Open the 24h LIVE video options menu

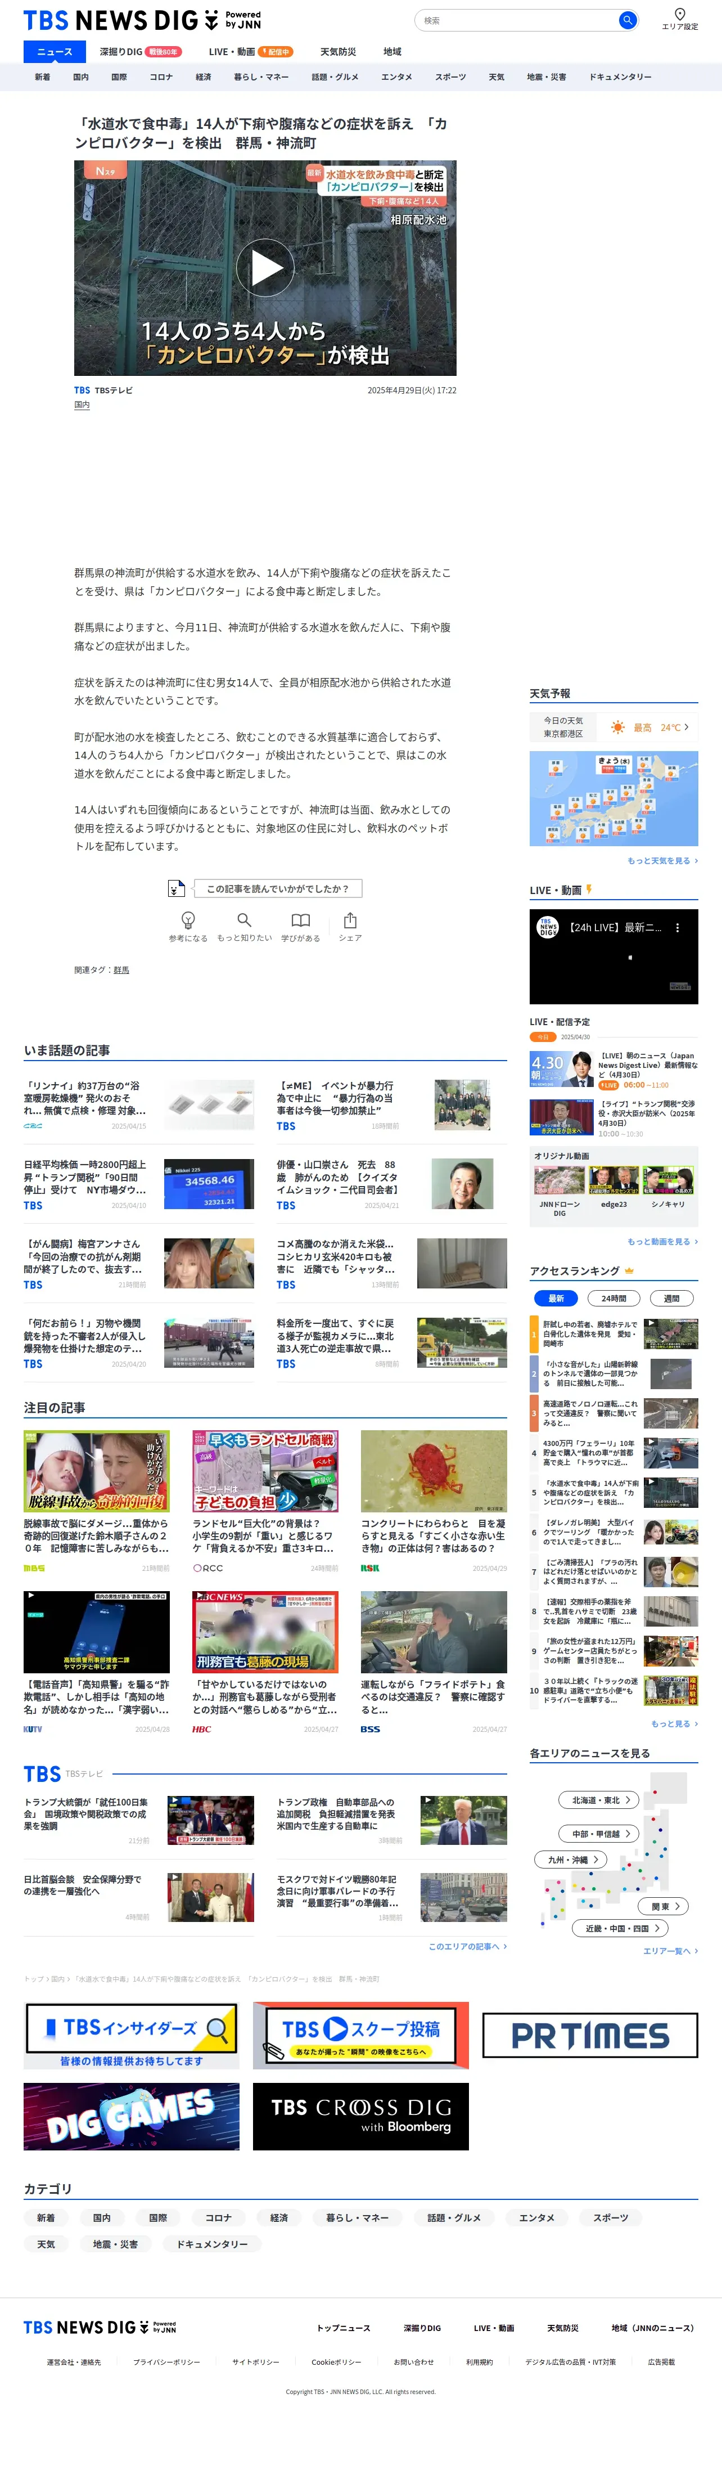[677, 928]
